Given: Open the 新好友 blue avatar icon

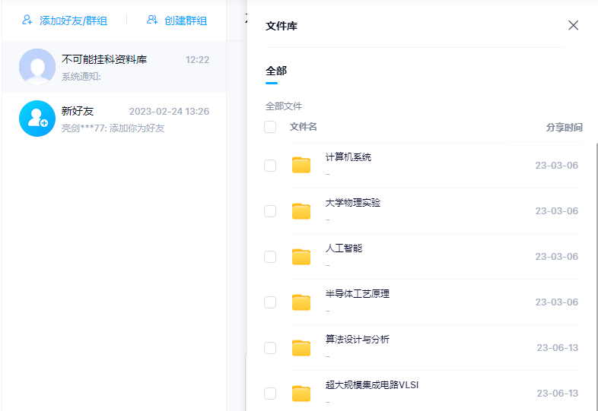Looking at the screenshot, I should (37, 119).
